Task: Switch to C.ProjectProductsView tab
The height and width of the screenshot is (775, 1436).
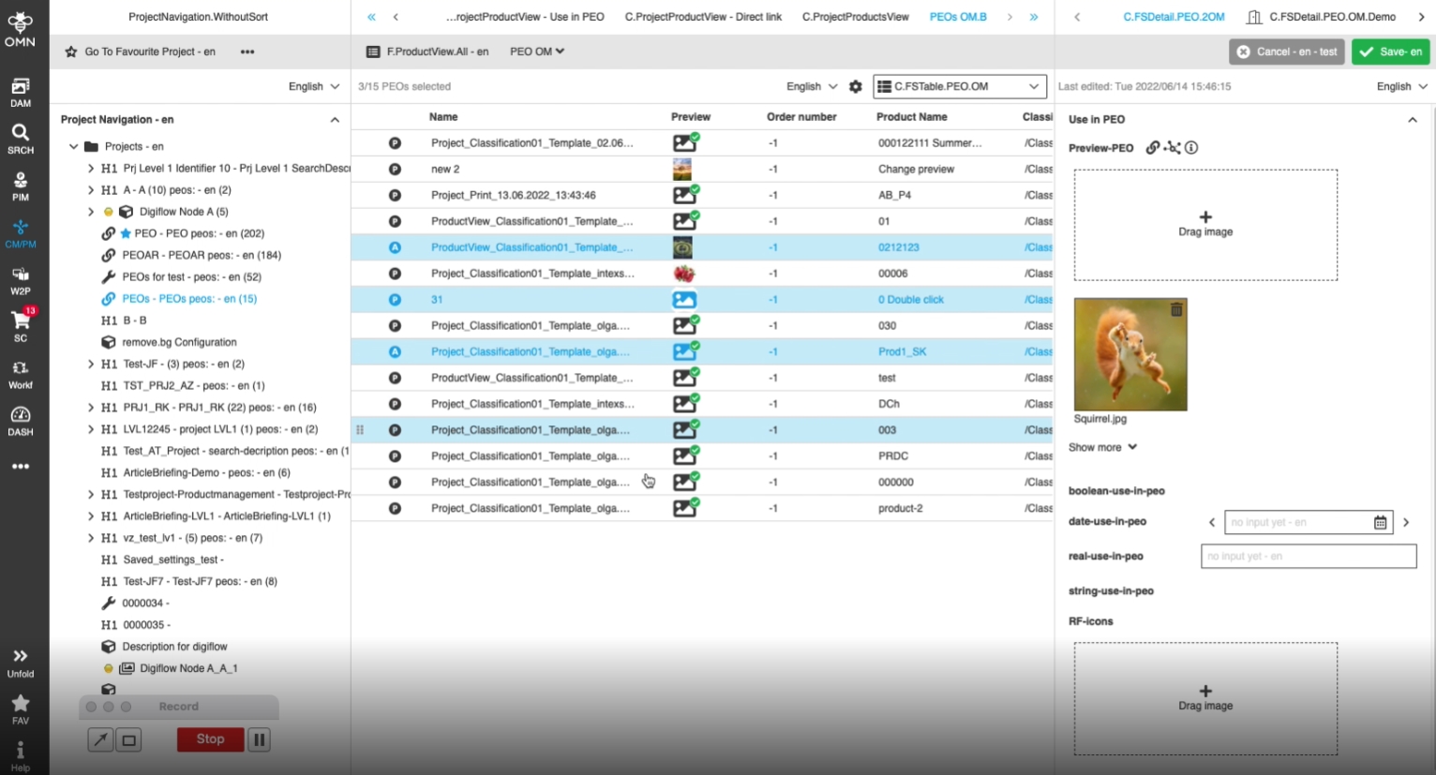Action: [x=855, y=17]
